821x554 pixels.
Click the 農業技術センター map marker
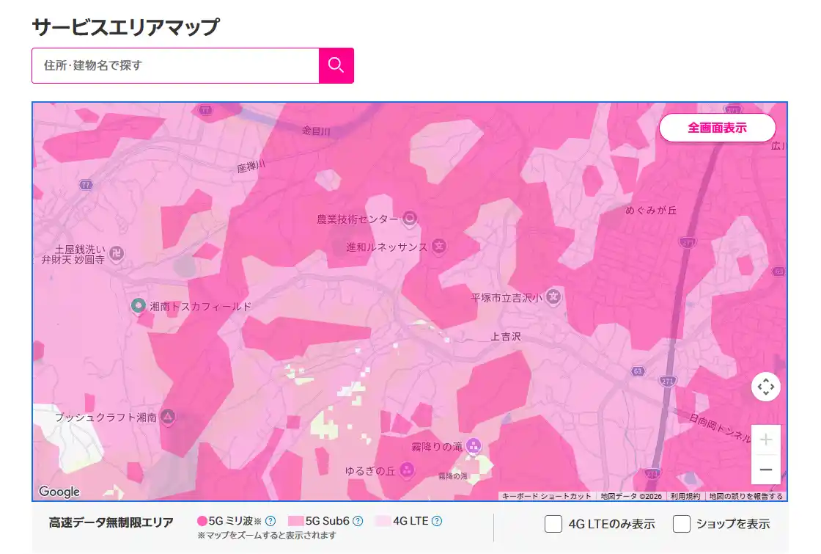tap(410, 219)
